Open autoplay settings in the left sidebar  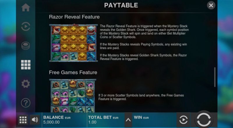point(26,26)
